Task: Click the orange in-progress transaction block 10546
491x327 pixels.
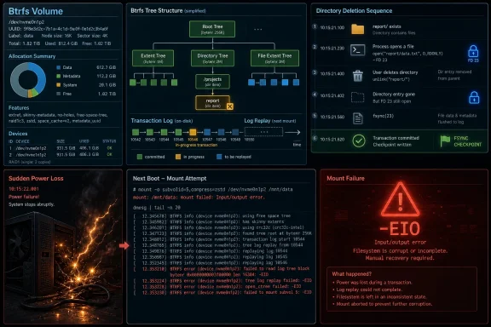Action: [193, 132]
